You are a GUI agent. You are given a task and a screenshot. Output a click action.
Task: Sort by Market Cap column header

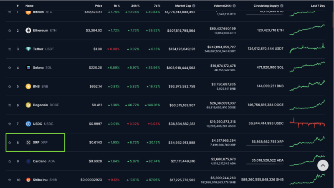coord(183,6)
